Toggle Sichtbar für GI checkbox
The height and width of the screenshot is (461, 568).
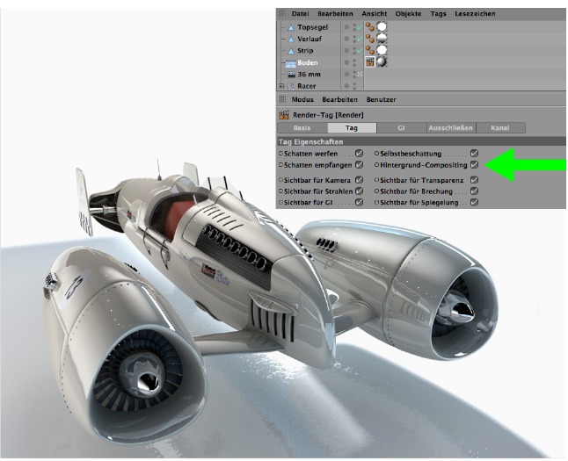[x=359, y=202]
